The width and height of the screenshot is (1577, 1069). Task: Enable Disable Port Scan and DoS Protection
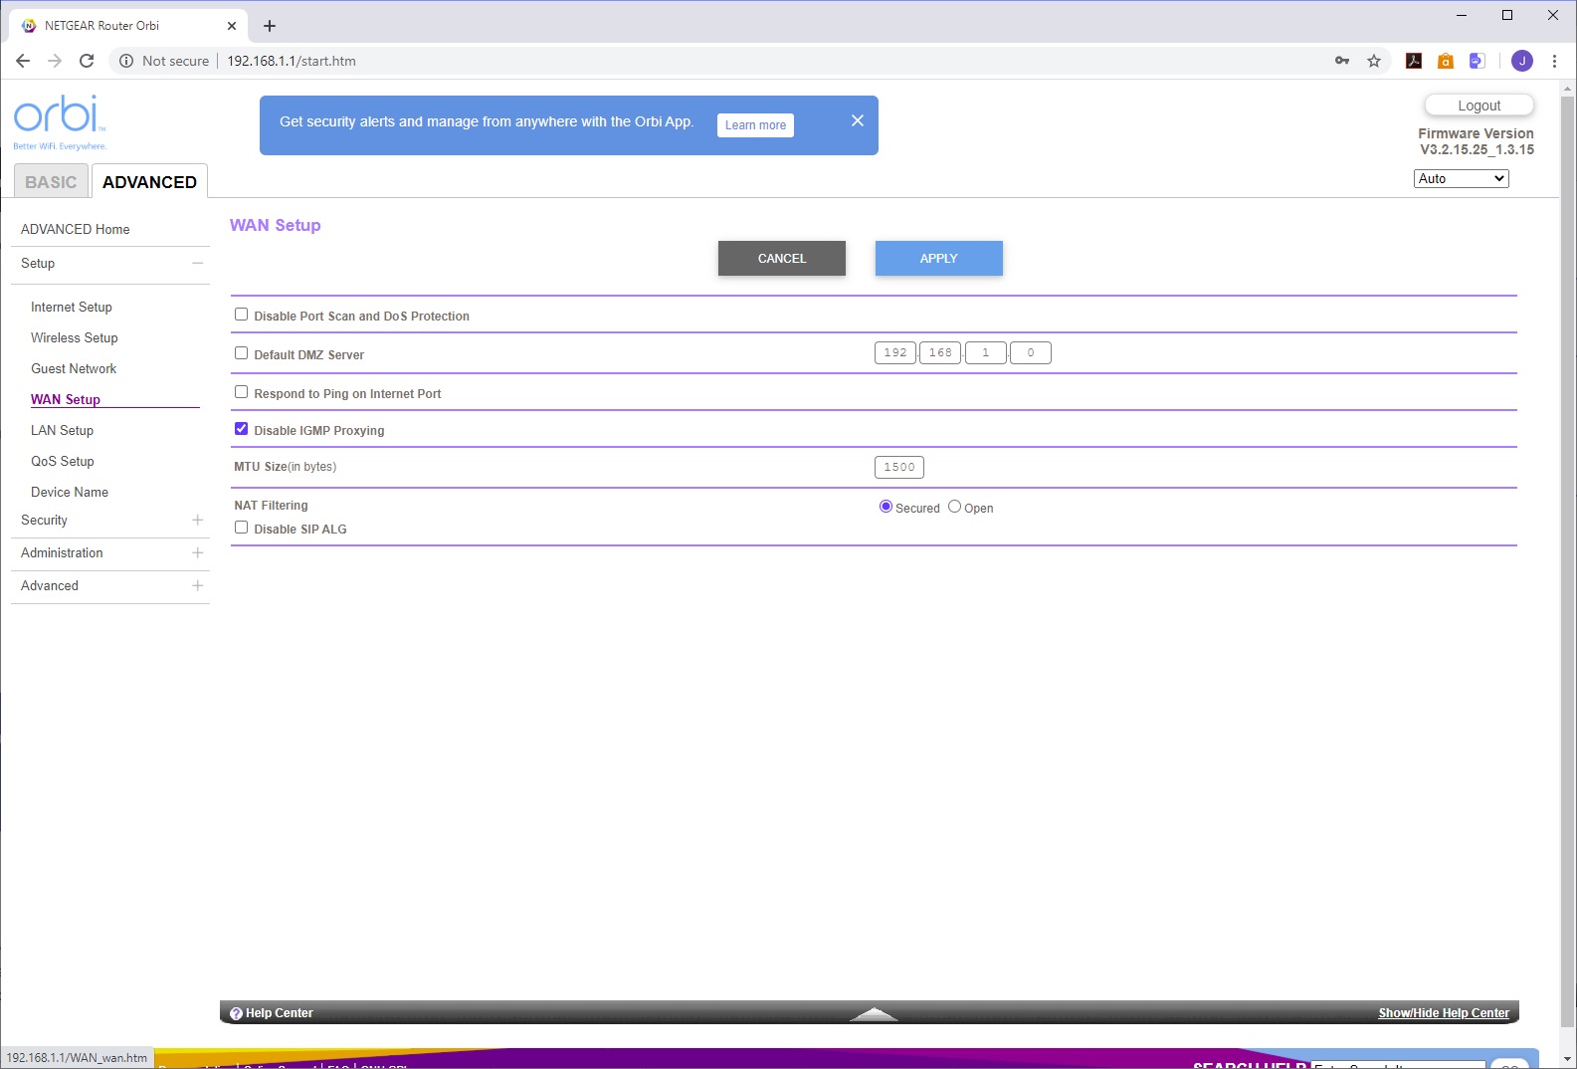coord(241,315)
